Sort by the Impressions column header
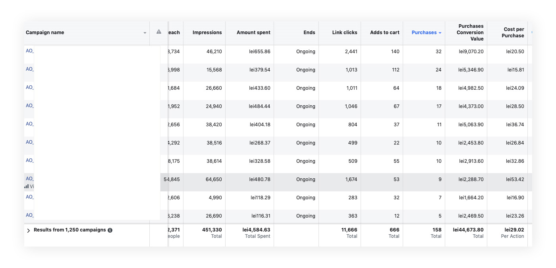The height and width of the screenshot is (268, 556). tap(207, 33)
